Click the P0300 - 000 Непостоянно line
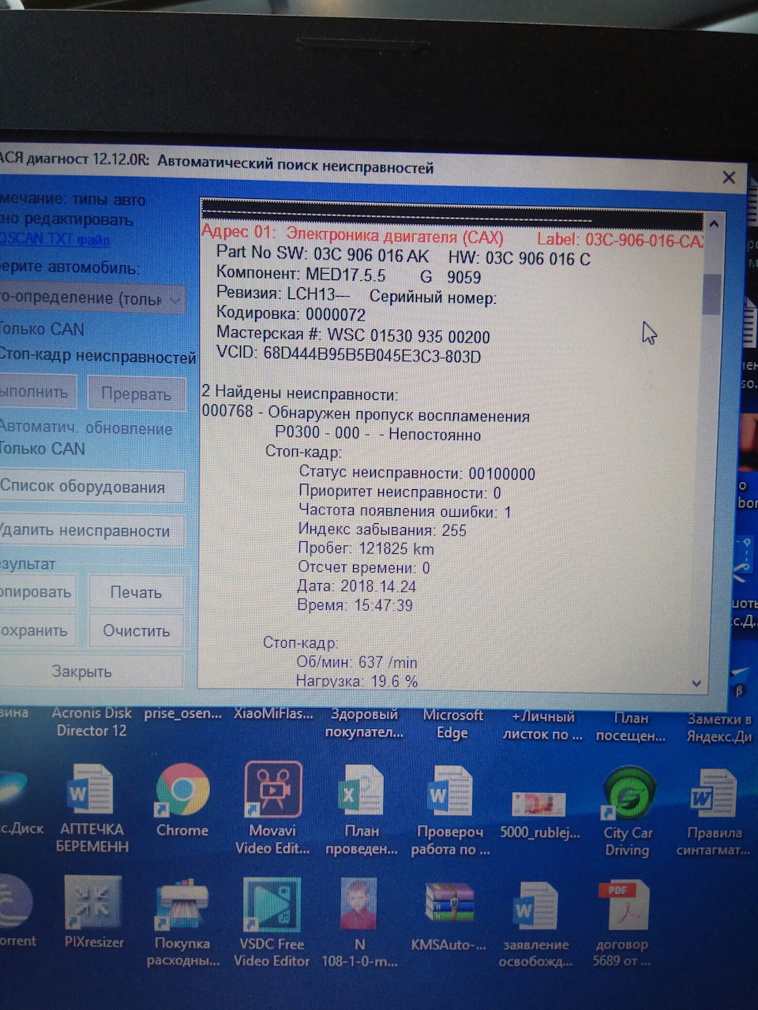The width and height of the screenshot is (758, 1010). 378,433
